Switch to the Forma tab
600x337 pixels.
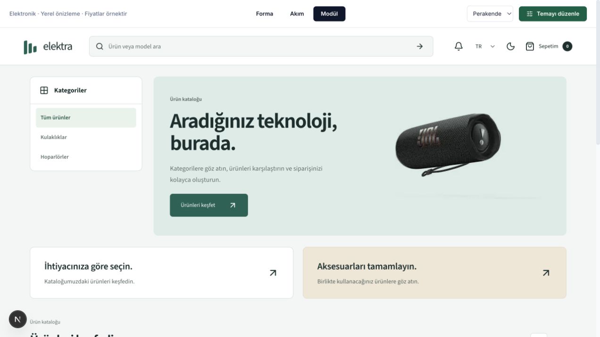click(x=265, y=14)
